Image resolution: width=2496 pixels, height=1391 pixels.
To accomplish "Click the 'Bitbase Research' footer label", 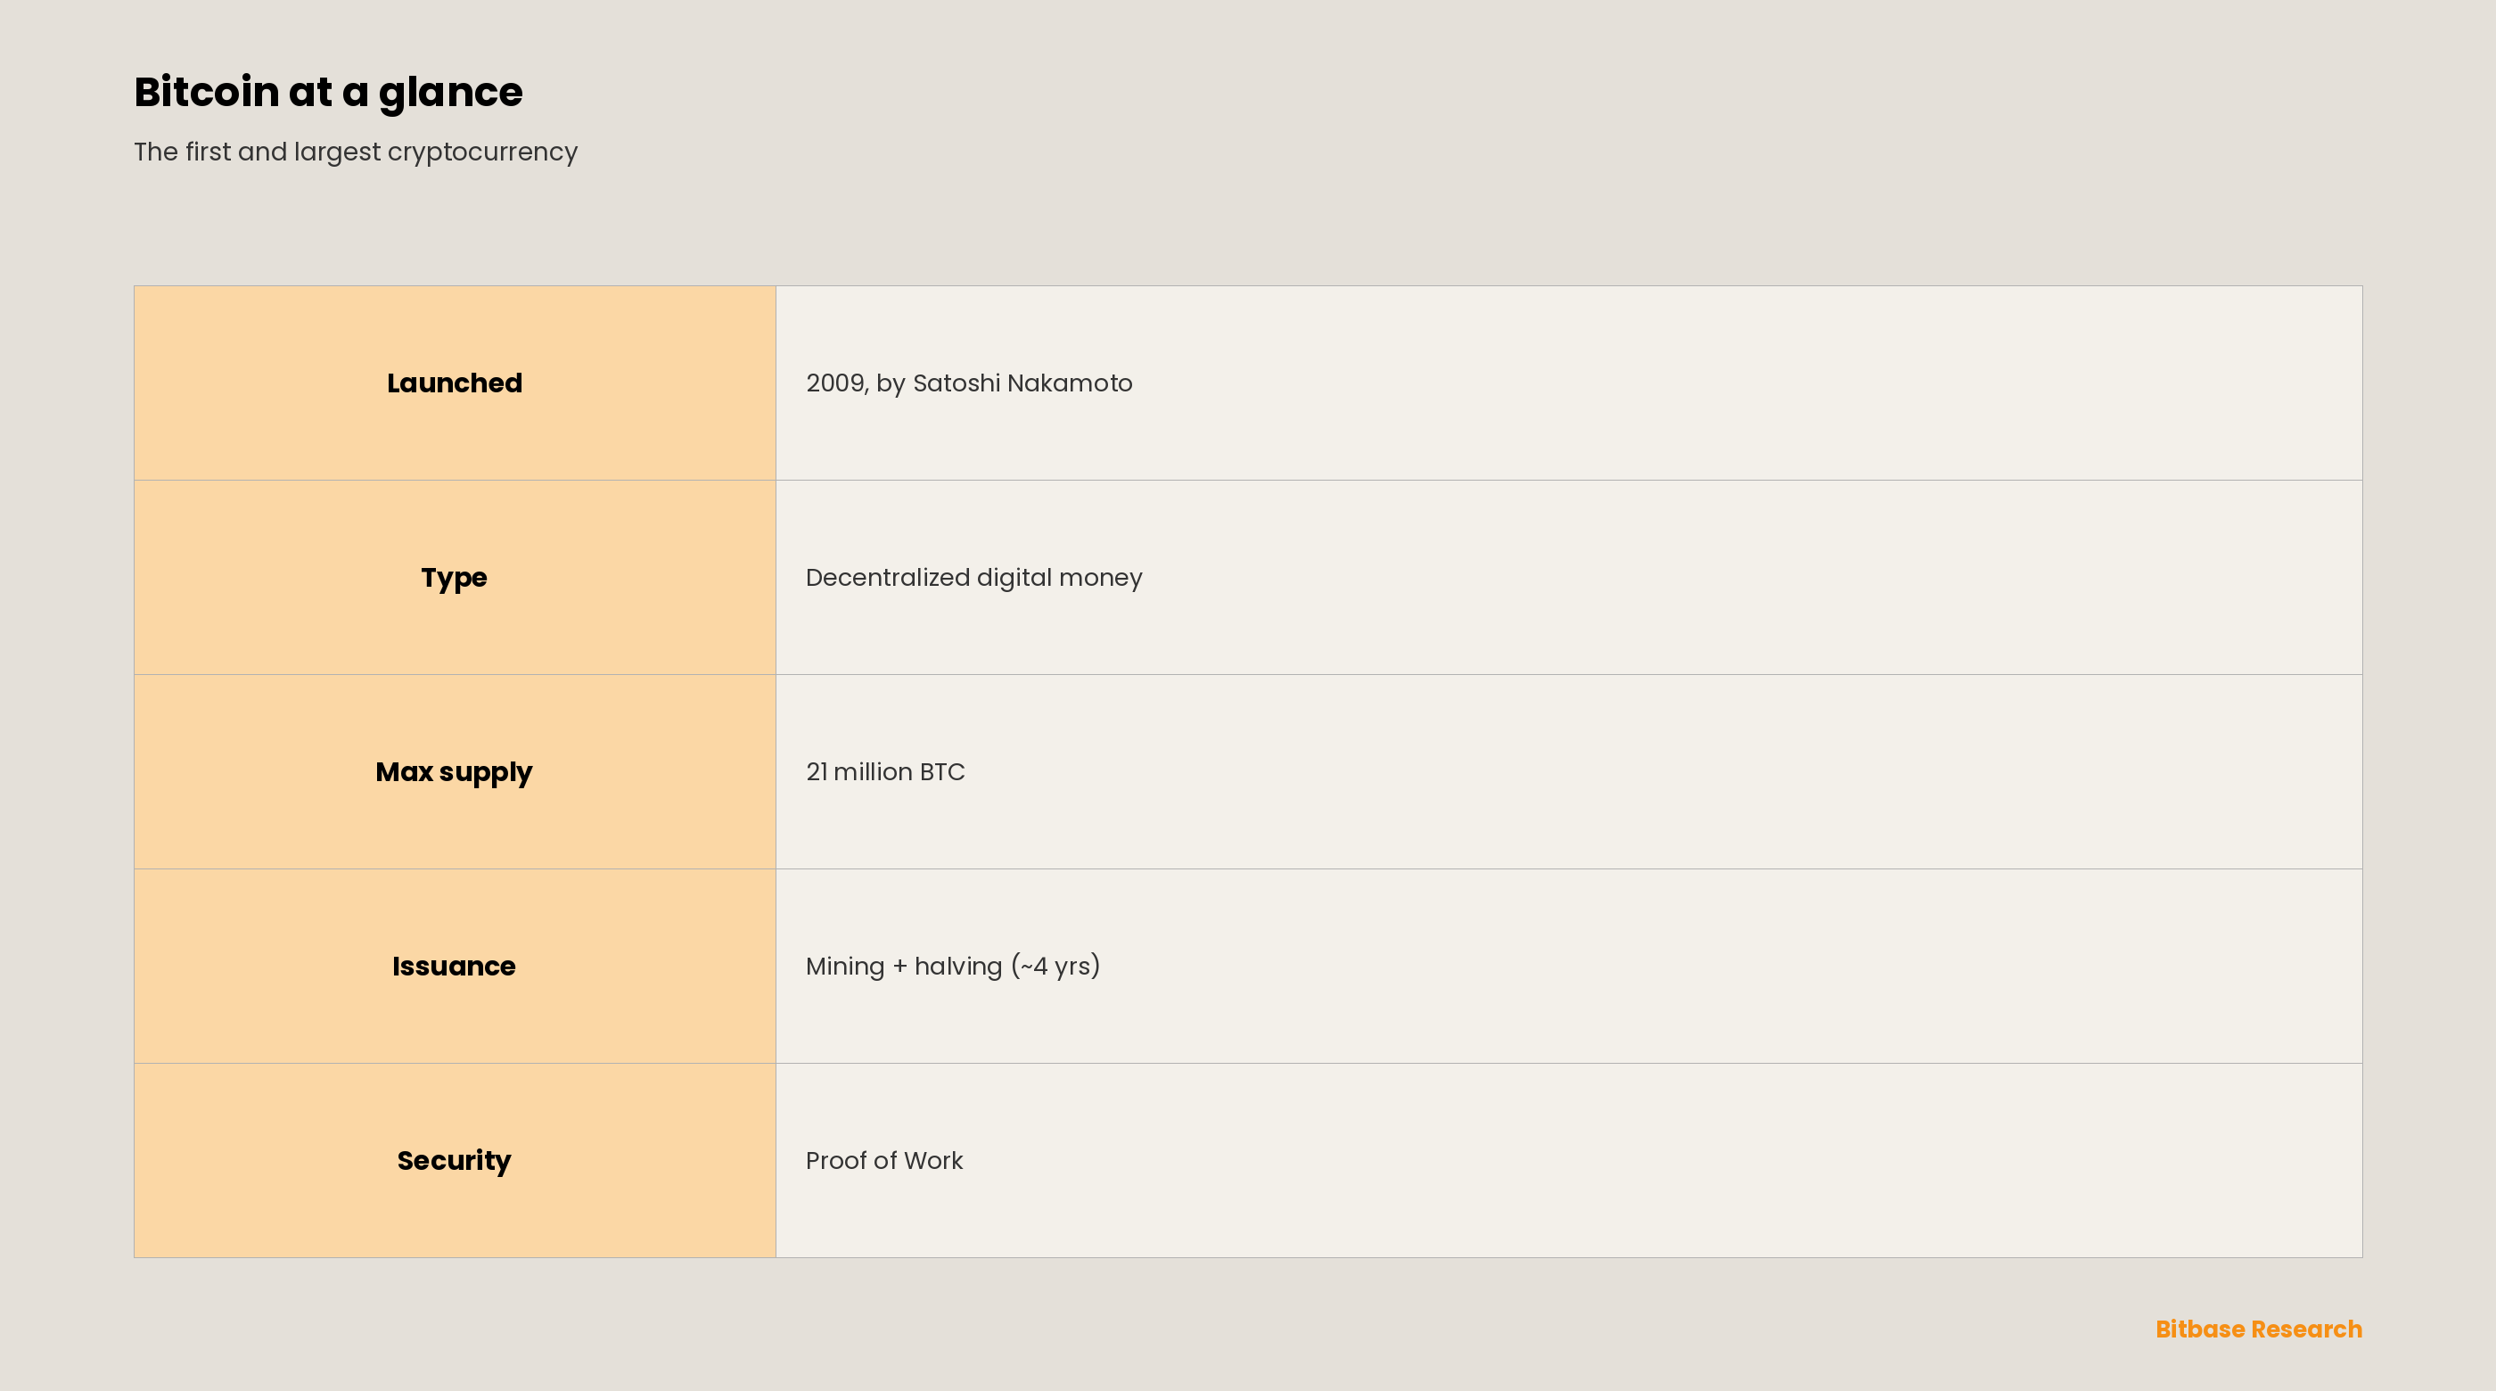I will (x=2259, y=1329).
